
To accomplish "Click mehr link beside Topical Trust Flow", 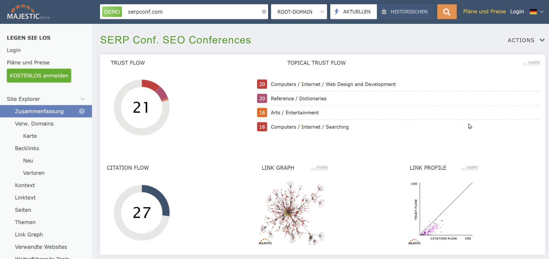I will click(531, 63).
